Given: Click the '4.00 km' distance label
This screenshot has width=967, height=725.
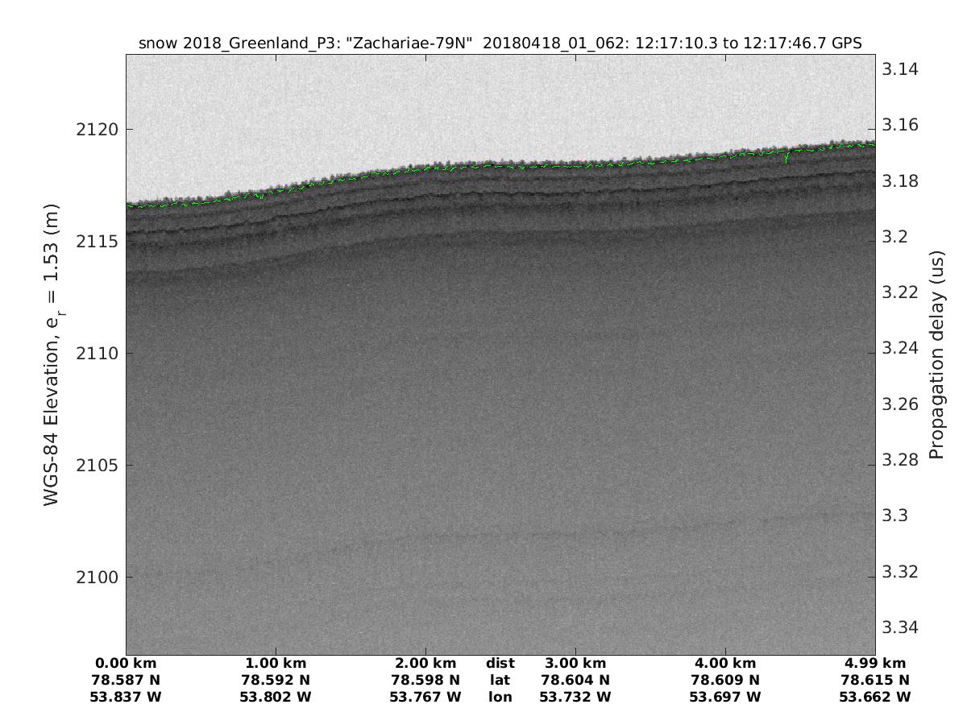Looking at the screenshot, I should coord(725,664).
